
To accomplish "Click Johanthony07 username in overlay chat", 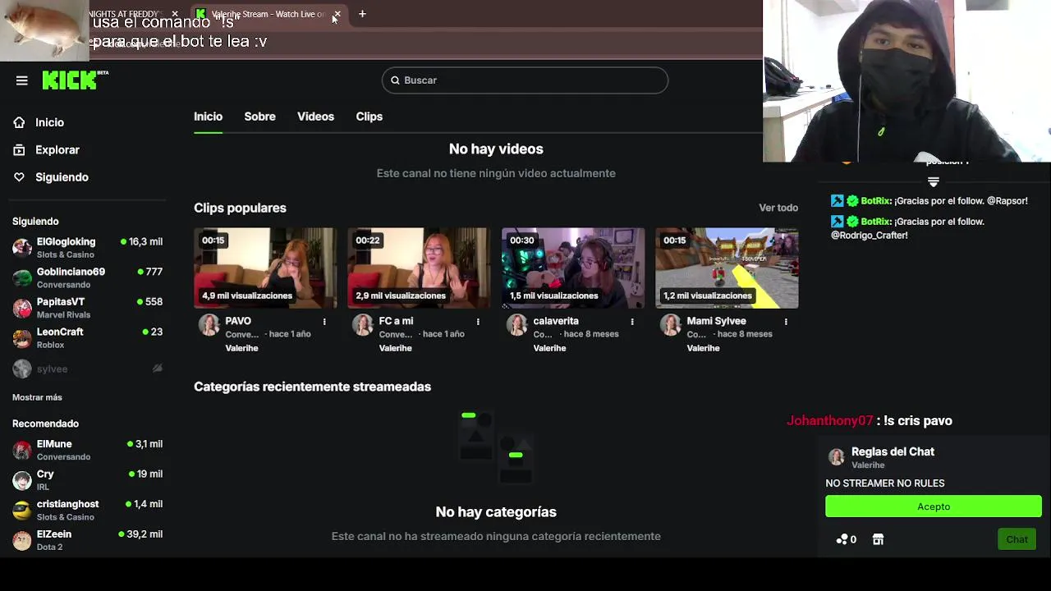I will [829, 420].
